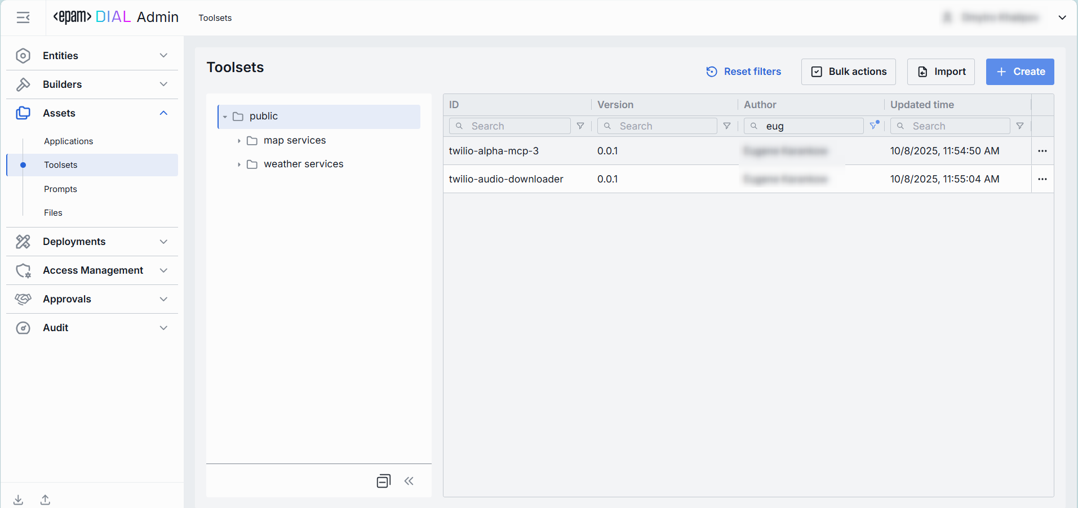
Task: Click the Create button
Action: pos(1020,72)
